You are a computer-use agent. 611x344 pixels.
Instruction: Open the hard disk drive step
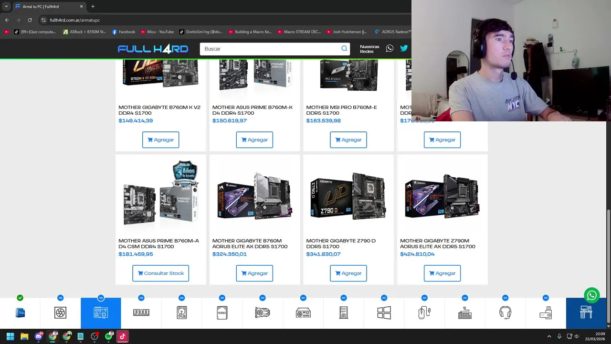(181, 313)
